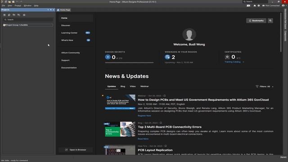
Task: Click the Design Secrets progress bar
Action: pos(129,63)
